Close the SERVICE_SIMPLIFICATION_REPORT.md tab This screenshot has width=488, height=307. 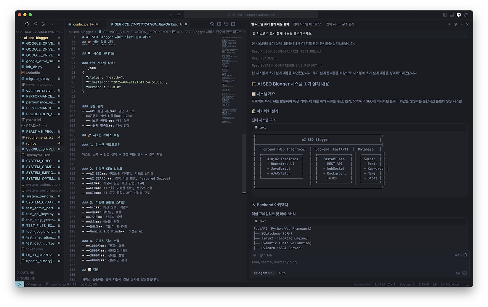[x=187, y=24]
